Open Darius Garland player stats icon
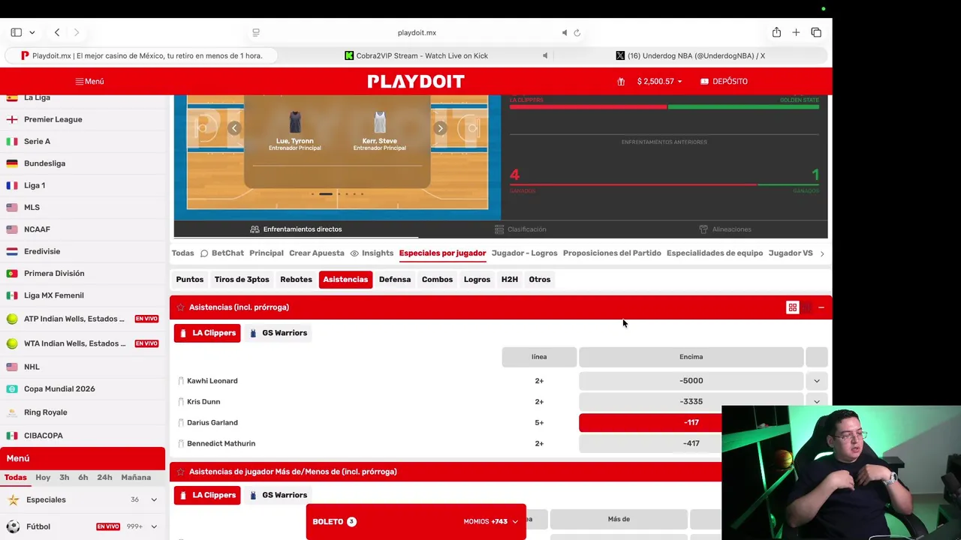The width and height of the screenshot is (961, 540). 181,423
